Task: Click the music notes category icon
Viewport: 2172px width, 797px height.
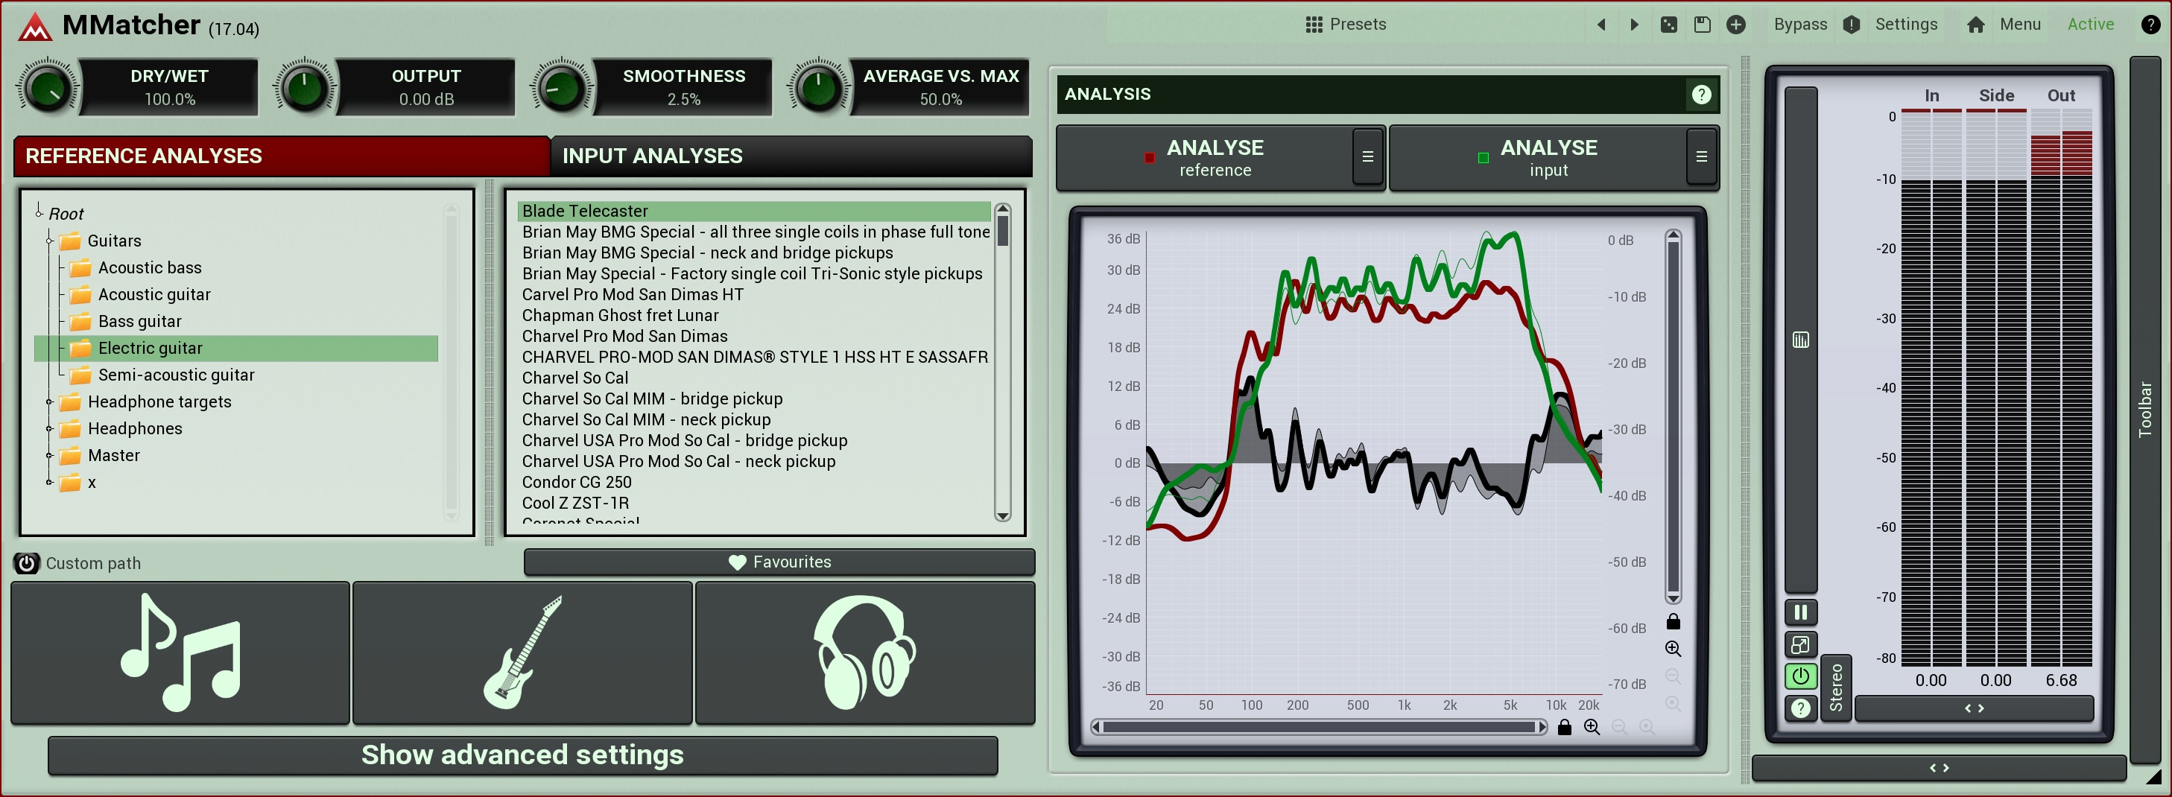Action: pyautogui.click(x=180, y=652)
